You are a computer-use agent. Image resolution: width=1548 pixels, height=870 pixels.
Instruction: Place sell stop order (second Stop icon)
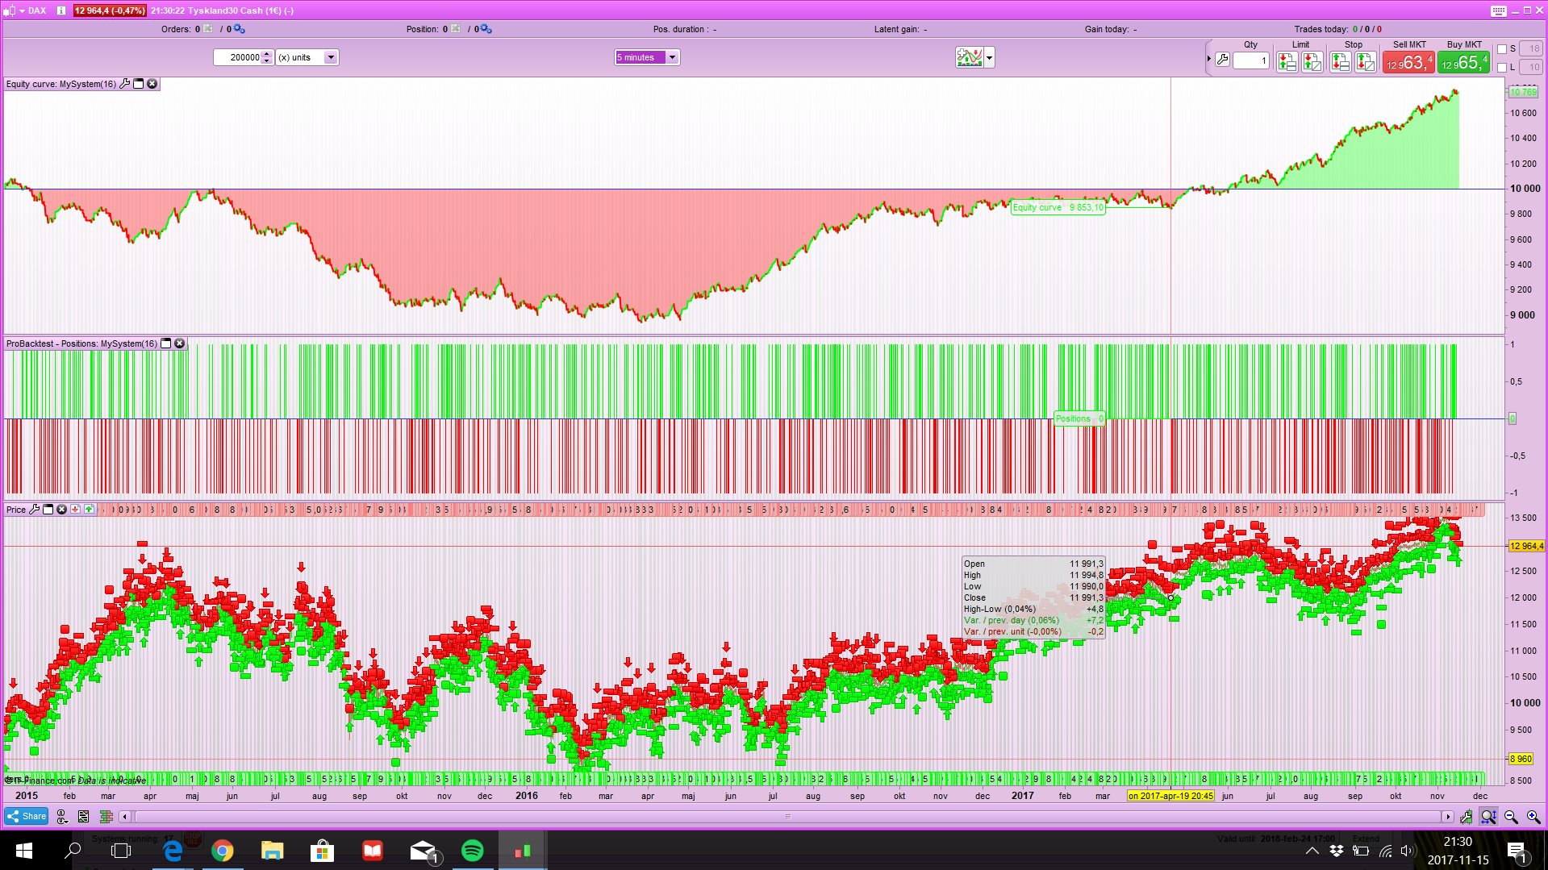click(x=1366, y=61)
